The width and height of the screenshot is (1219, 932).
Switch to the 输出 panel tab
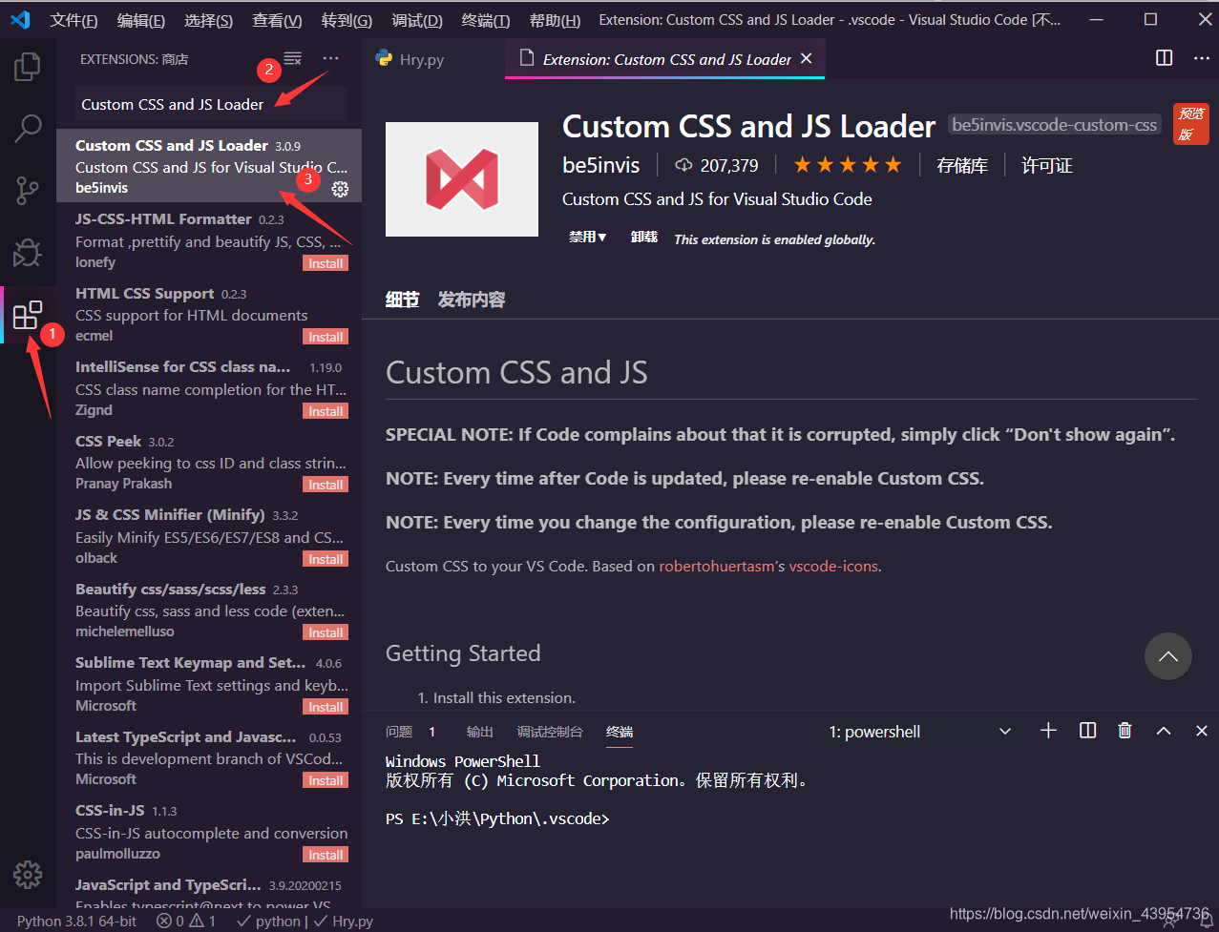(x=480, y=732)
